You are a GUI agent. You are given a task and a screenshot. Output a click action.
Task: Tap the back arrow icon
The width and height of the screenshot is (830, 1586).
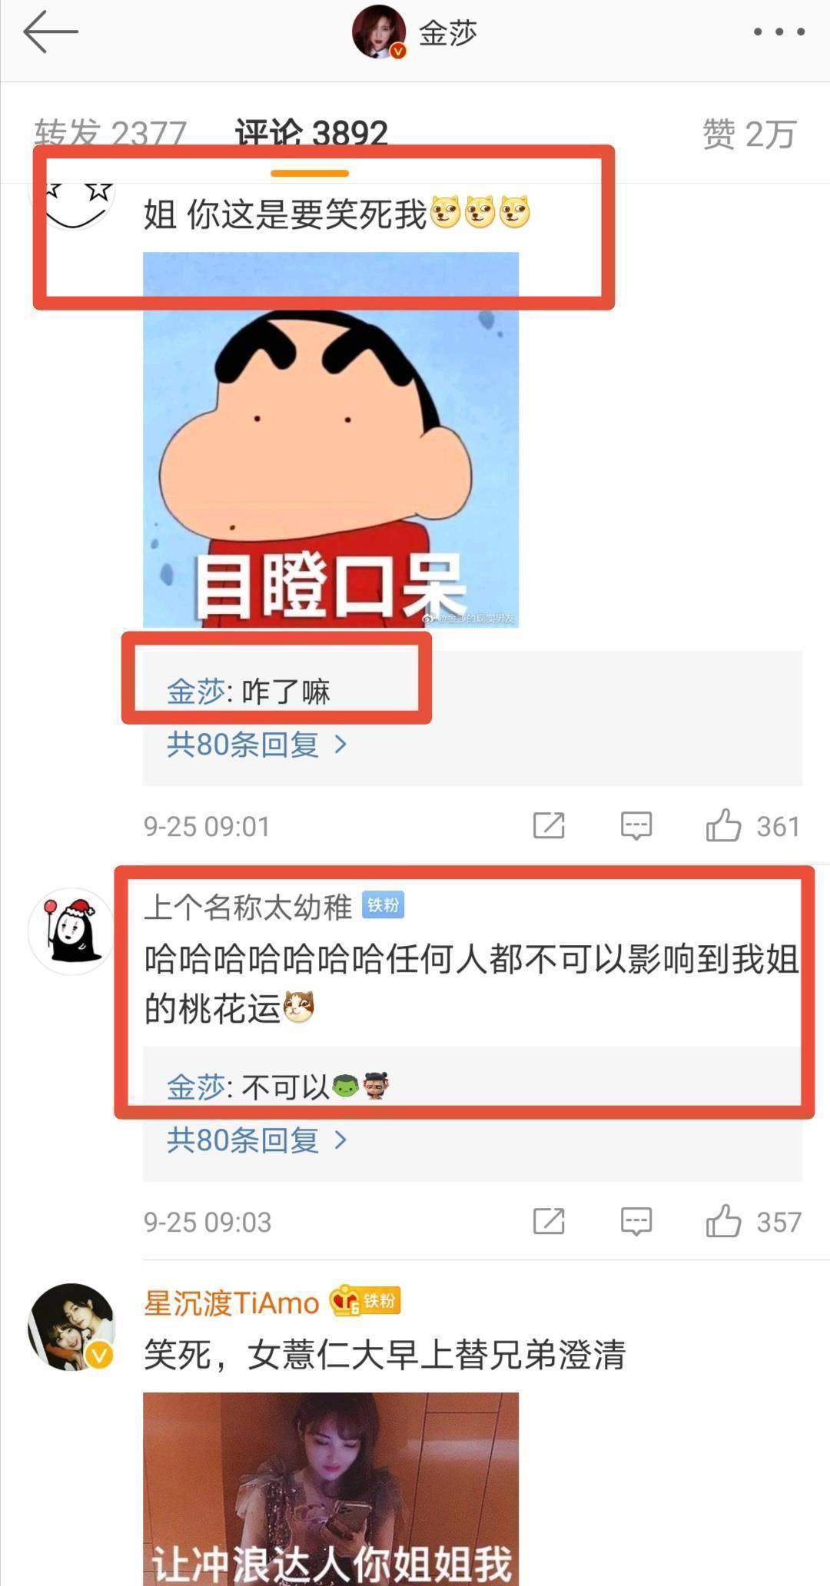tap(51, 32)
